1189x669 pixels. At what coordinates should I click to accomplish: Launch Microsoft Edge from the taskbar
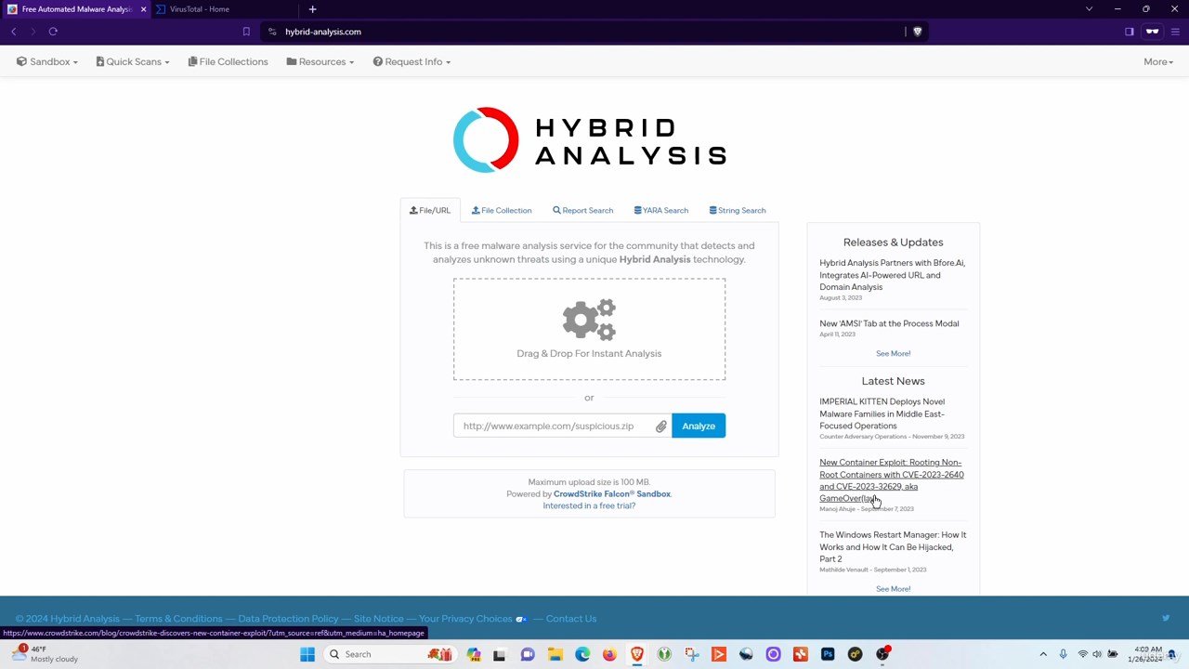tap(582, 654)
